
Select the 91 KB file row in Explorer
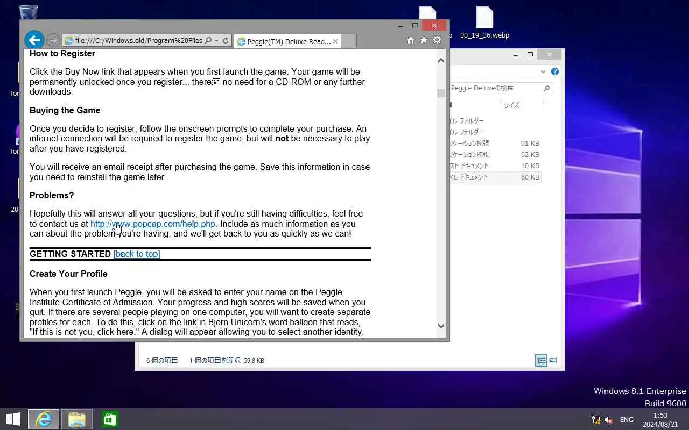point(494,144)
